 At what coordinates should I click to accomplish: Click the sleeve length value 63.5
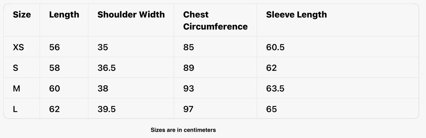coord(275,89)
